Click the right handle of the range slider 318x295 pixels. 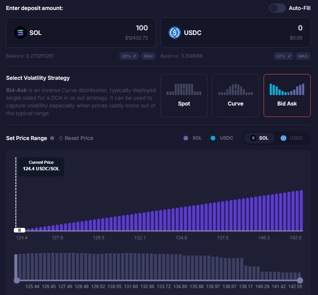(x=300, y=280)
